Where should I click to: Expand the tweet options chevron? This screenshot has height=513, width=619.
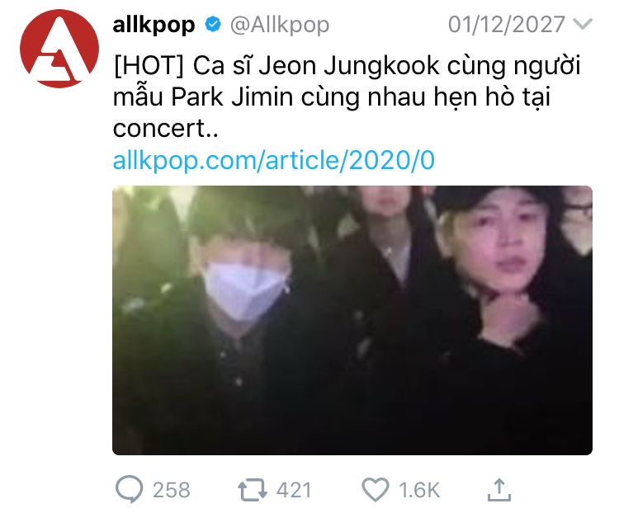click(x=583, y=25)
